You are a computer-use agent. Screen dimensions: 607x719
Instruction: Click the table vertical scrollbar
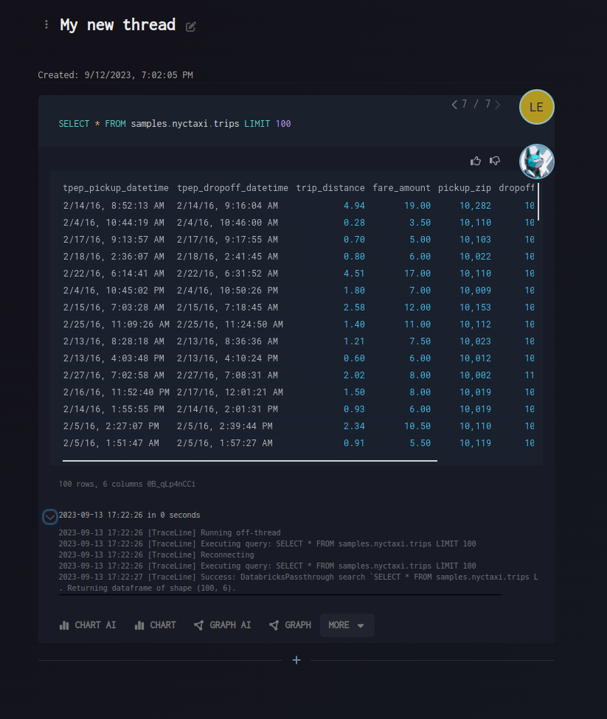pos(538,202)
